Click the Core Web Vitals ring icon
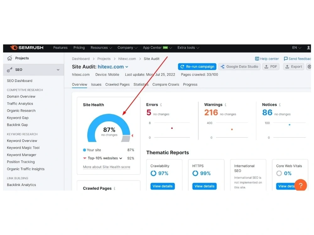The width and height of the screenshot is (314, 235). (x=279, y=173)
